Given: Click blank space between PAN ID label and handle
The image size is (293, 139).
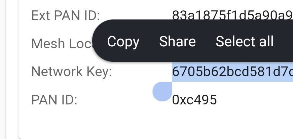Looking at the screenshot, I should 114,100.
